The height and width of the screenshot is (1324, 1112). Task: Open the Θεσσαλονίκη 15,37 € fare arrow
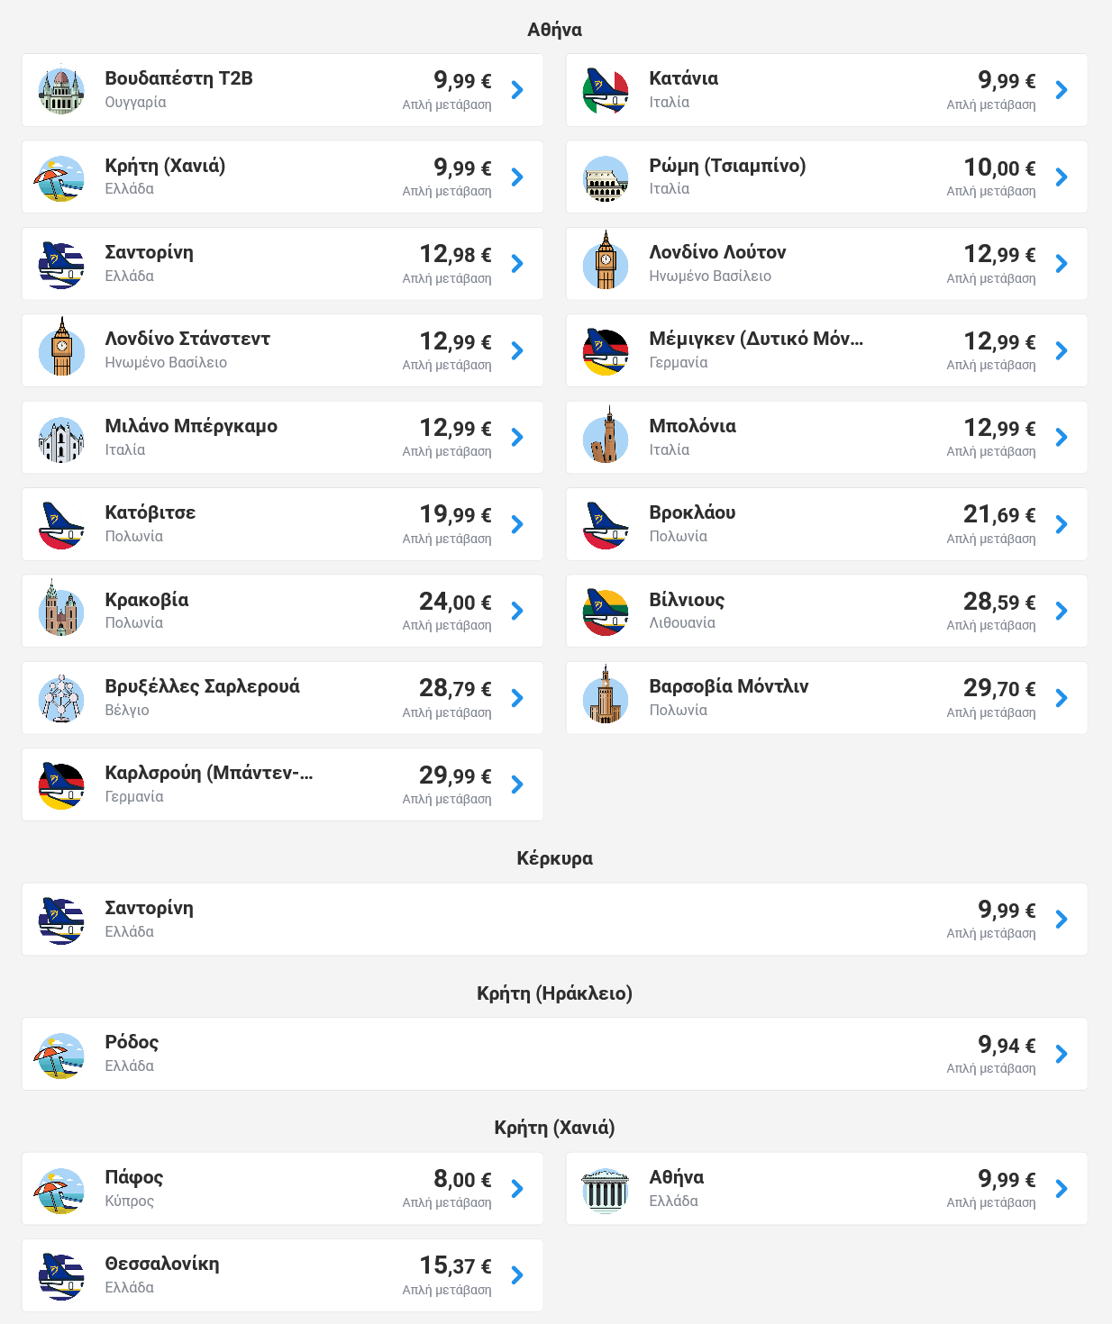pyautogui.click(x=517, y=1275)
